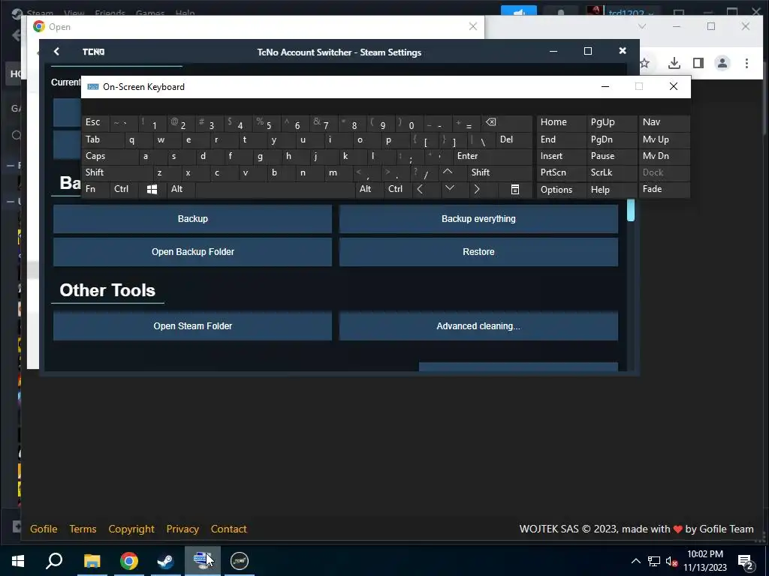Image resolution: width=769 pixels, height=576 pixels.
Task: Open the notification center icon
Action: pos(746,561)
